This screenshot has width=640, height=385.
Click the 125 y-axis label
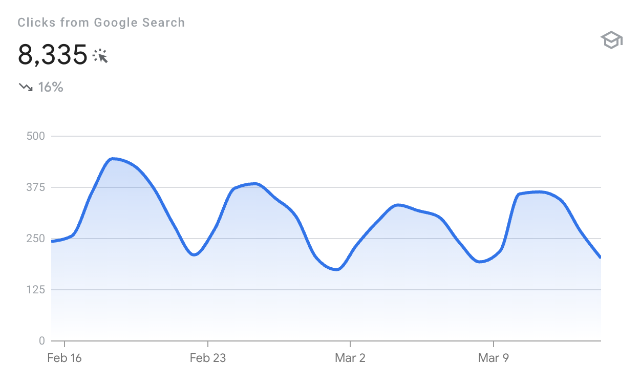35,290
